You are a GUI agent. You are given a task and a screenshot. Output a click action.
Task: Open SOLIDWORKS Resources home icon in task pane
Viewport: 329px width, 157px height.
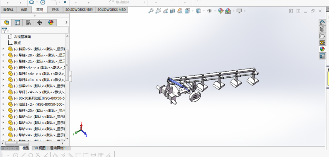click(322, 22)
